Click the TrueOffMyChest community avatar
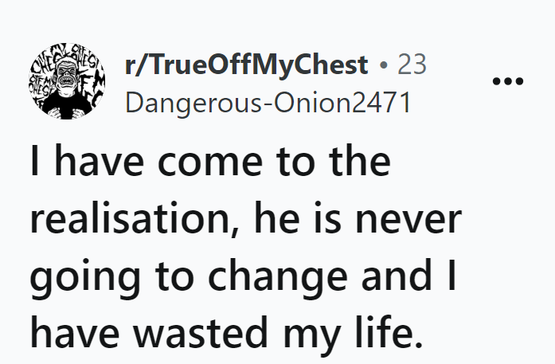The height and width of the screenshot is (364, 555). pyautogui.click(x=68, y=81)
